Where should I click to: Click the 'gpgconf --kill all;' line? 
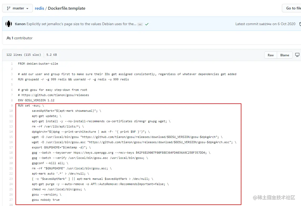(x=50, y=163)
